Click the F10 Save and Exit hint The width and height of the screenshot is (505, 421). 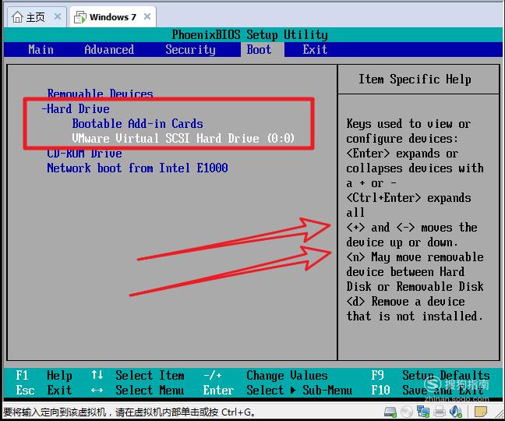click(427, 390)
